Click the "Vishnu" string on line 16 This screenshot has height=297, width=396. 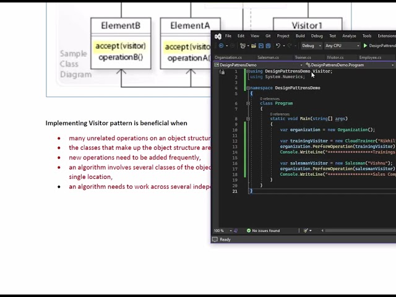pos(377,163)
